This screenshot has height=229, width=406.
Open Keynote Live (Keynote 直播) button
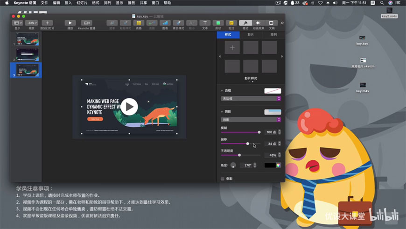tap(86, 23)
